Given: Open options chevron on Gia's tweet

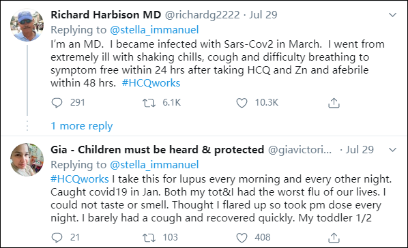Looking at the screenshot, I should 392,150.
